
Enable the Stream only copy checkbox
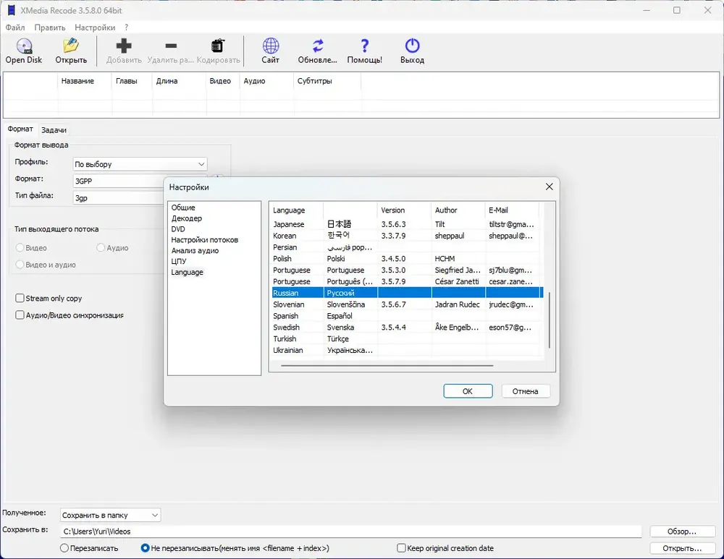(20, 299)
